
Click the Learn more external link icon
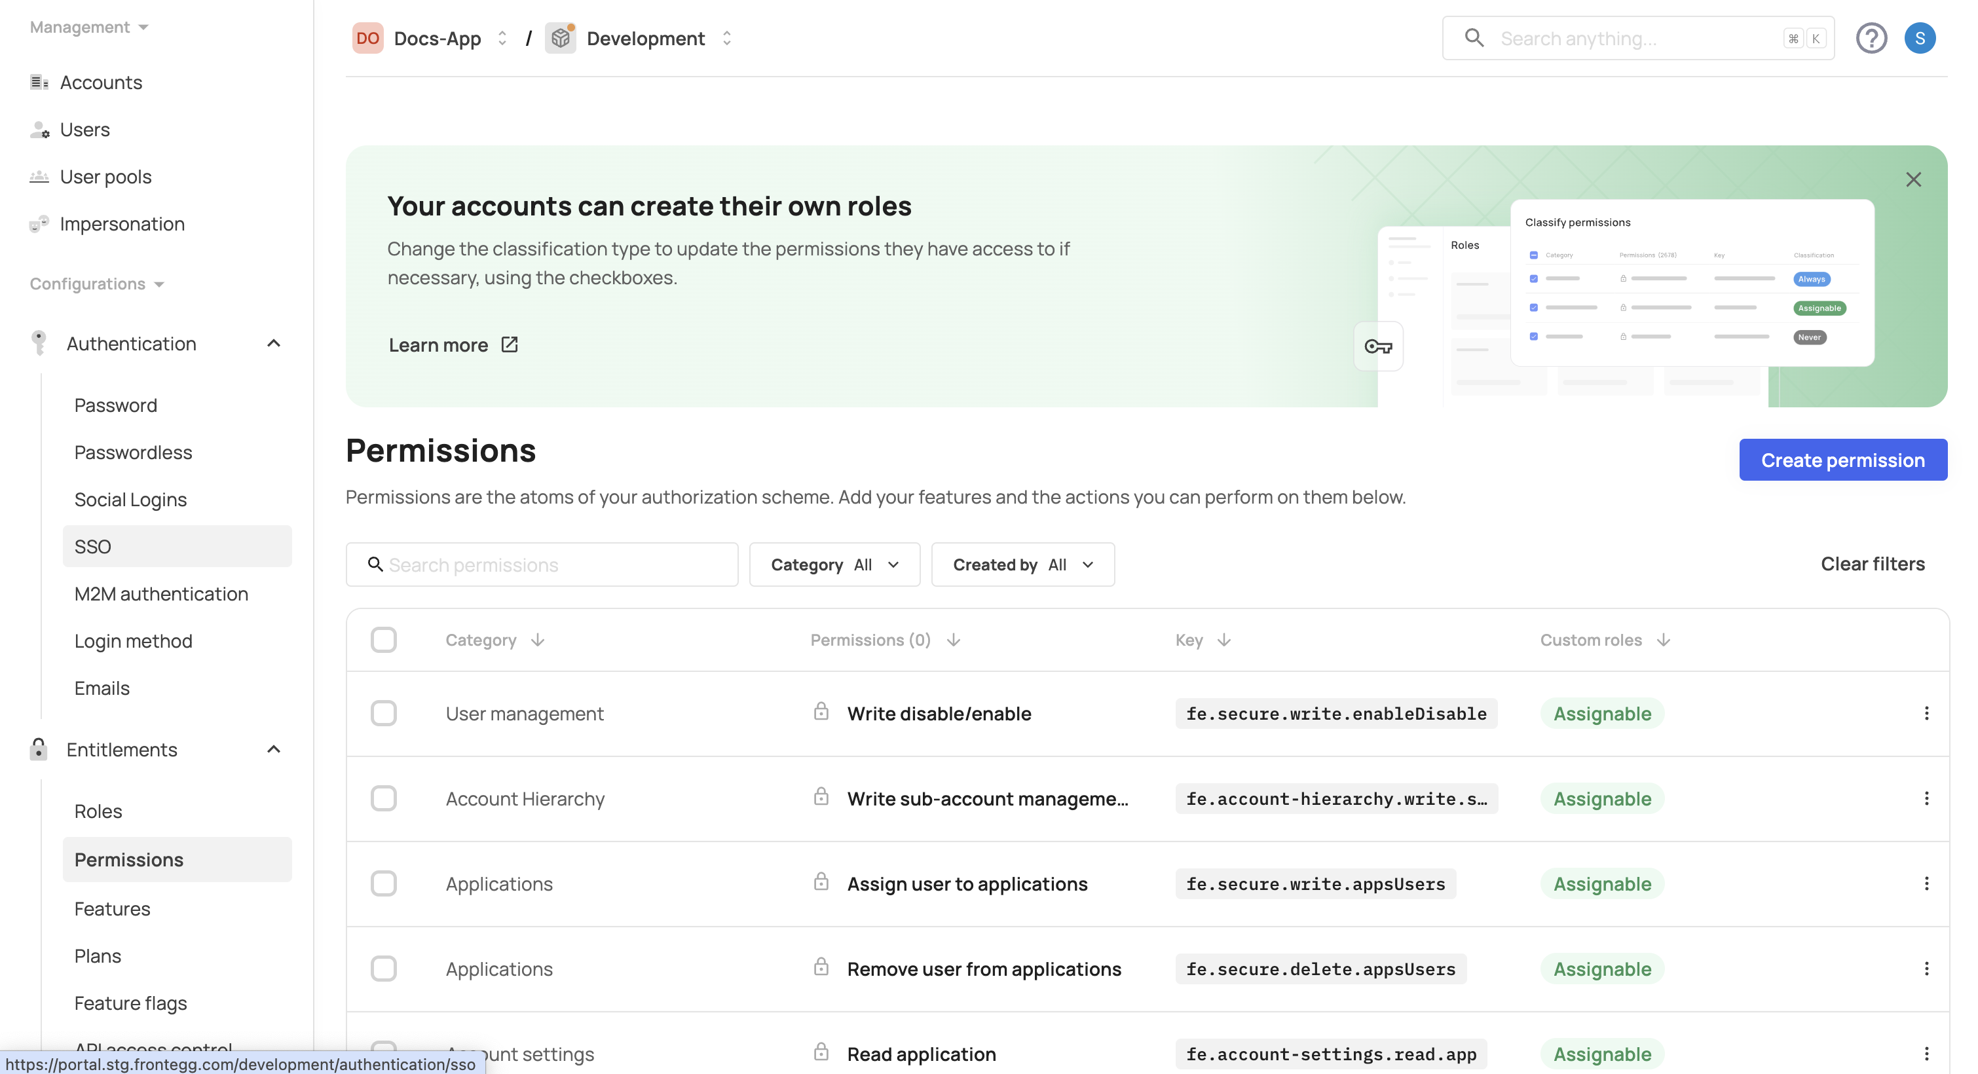point(509,344)
